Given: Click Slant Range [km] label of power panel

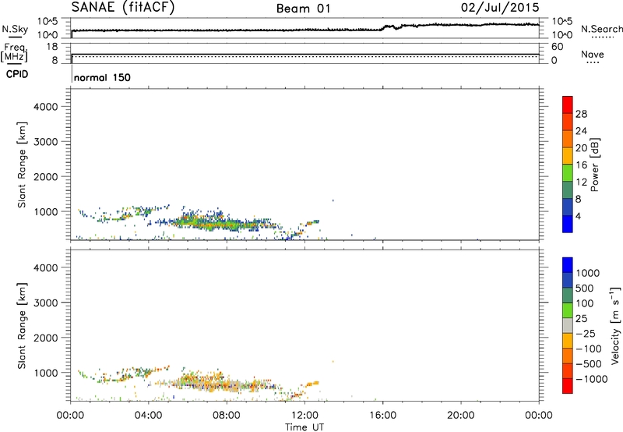Looking at the screenshot, I should [22, 165].
